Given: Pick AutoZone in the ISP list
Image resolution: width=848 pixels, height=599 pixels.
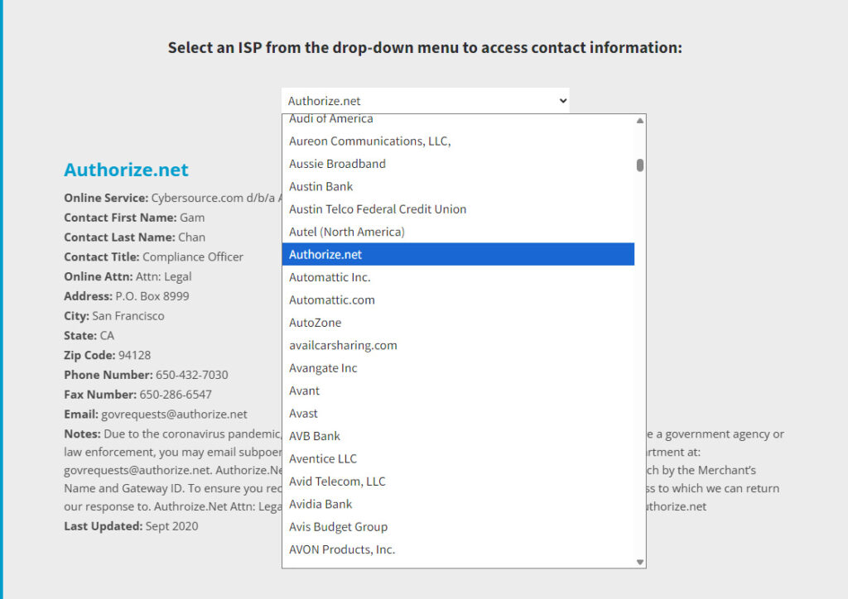Looking at the screenshot, I should click(x=315, y=323).
